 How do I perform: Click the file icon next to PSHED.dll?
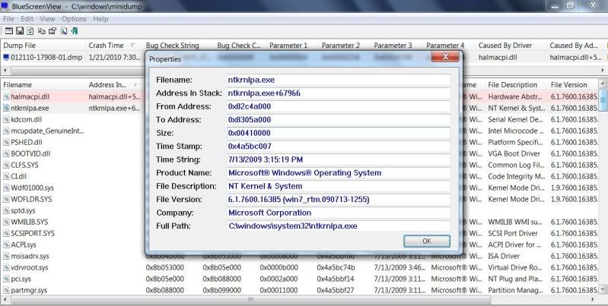[x=6, y=142]
